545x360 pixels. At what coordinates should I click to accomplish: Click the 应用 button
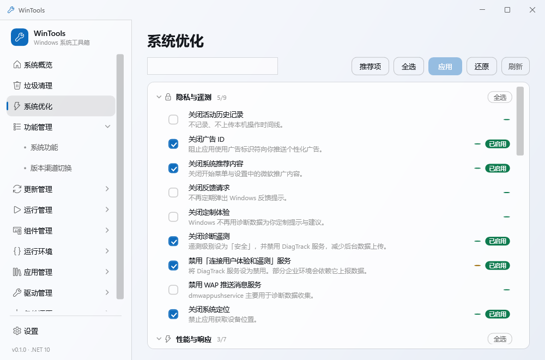(x=445, y=66)
